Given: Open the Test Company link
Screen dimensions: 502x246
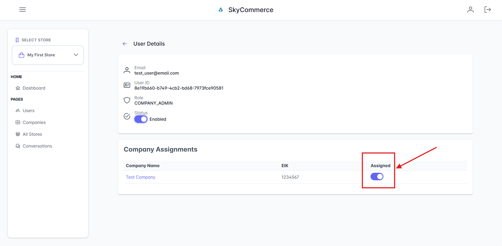Looking at the screenshot, I should click(x=141, y=177).
